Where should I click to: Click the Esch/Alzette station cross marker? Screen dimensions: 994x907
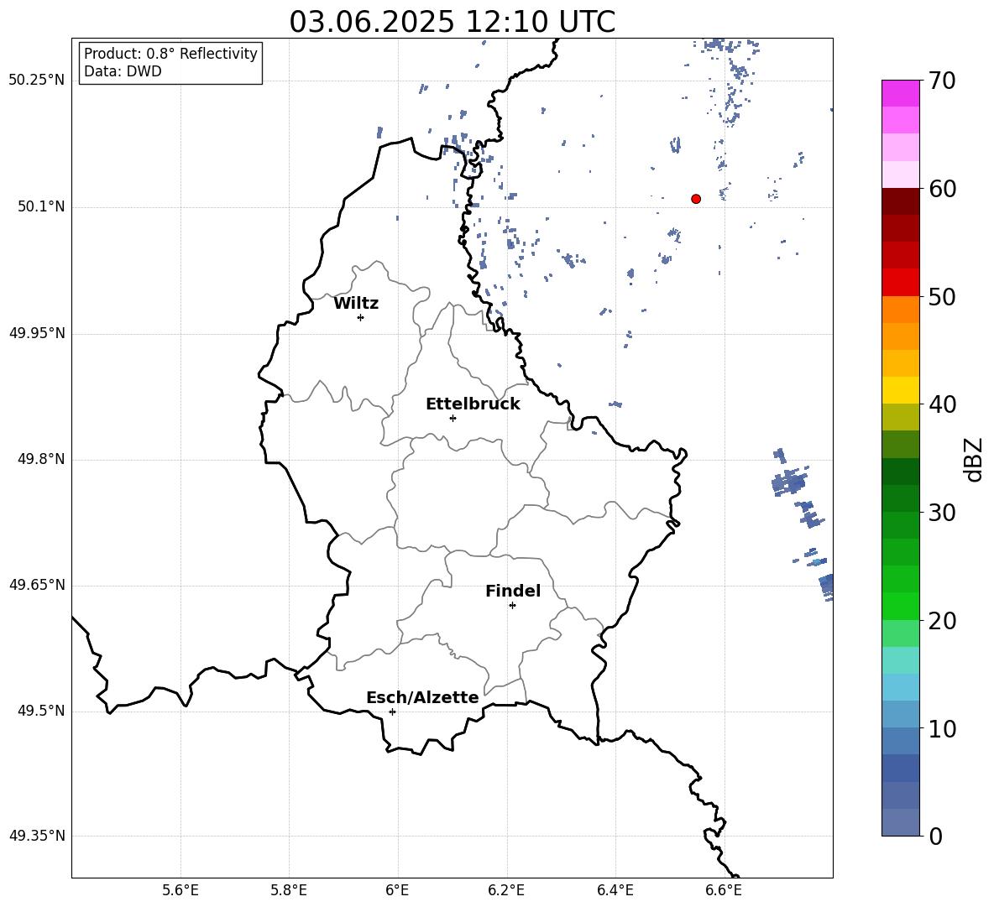392,712
